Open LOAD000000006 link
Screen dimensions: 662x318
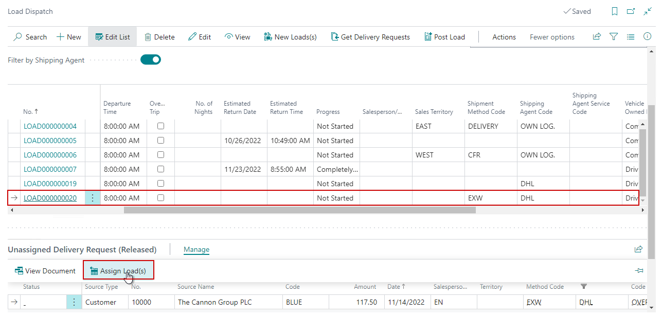[x=50, y=155]
